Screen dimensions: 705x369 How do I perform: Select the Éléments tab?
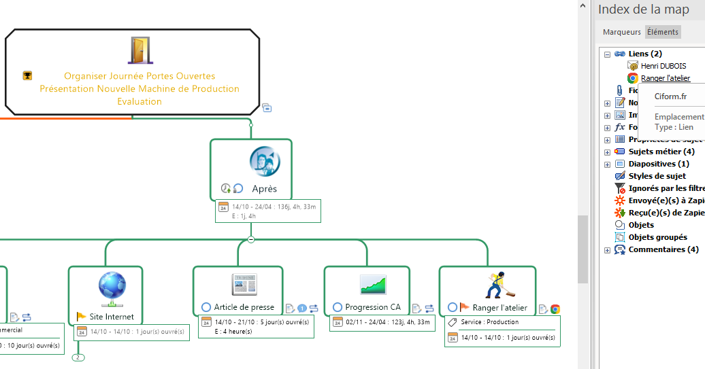tap(662, 32)
